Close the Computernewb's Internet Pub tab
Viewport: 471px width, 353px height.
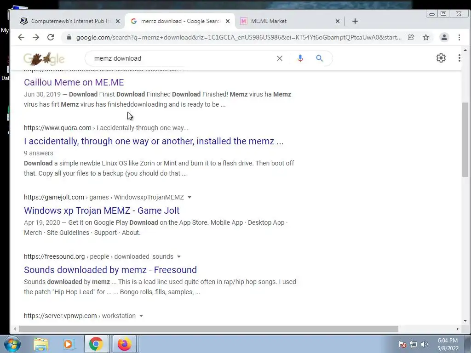(x=118, y=21)
